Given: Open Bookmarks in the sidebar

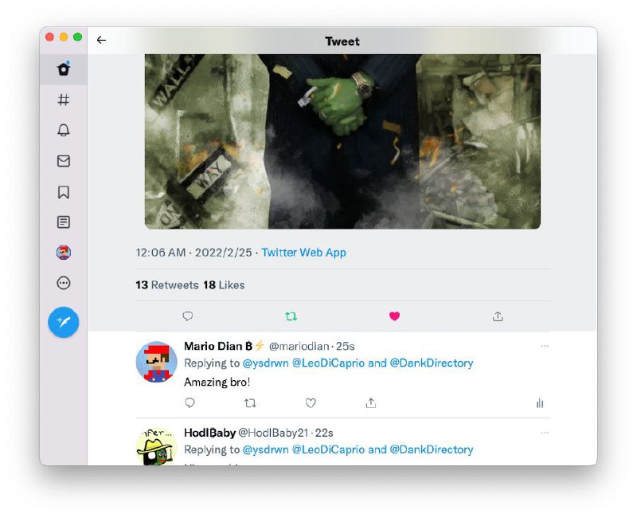Looking at the screenshot, I should click(64, 192).
